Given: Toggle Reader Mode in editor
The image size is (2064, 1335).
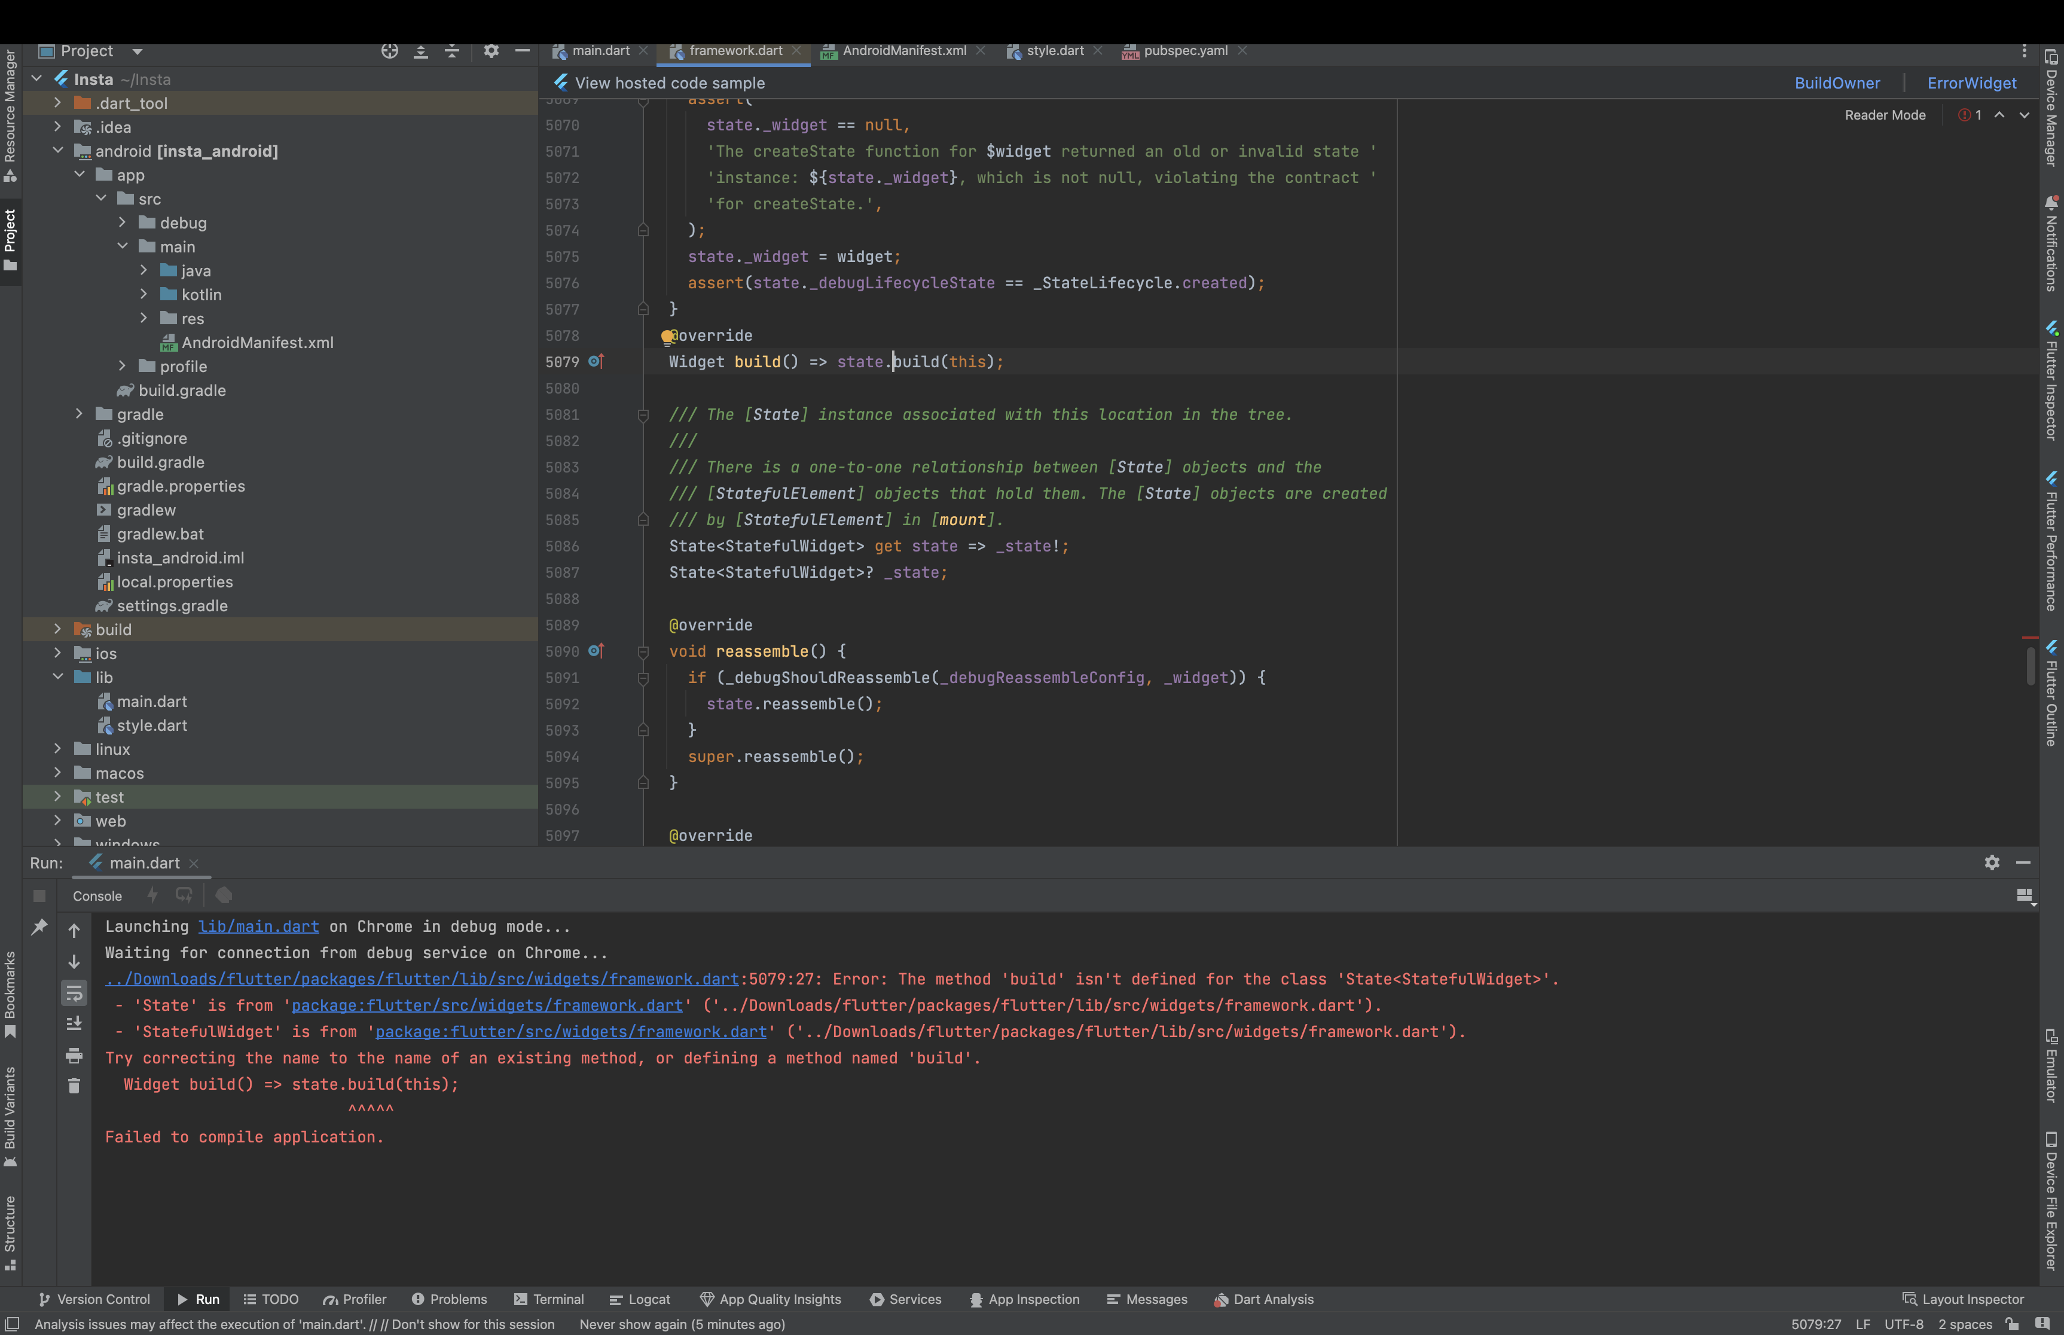Looking at the screenshot, I should click(1885, 115).
